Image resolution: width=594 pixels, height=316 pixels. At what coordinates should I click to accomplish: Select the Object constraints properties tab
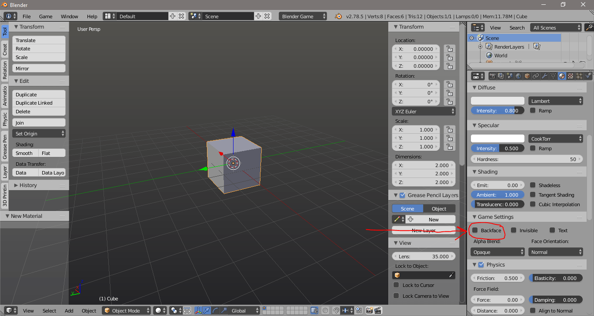(535, 76)
